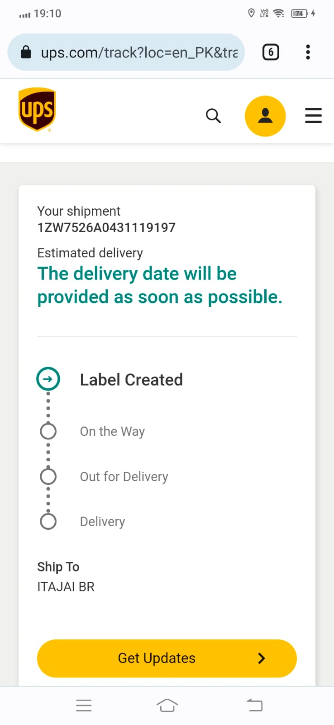The width and height of the screenshot is (334, 725).
Task: Select the On the Way step circle
Action: (48, 431)
